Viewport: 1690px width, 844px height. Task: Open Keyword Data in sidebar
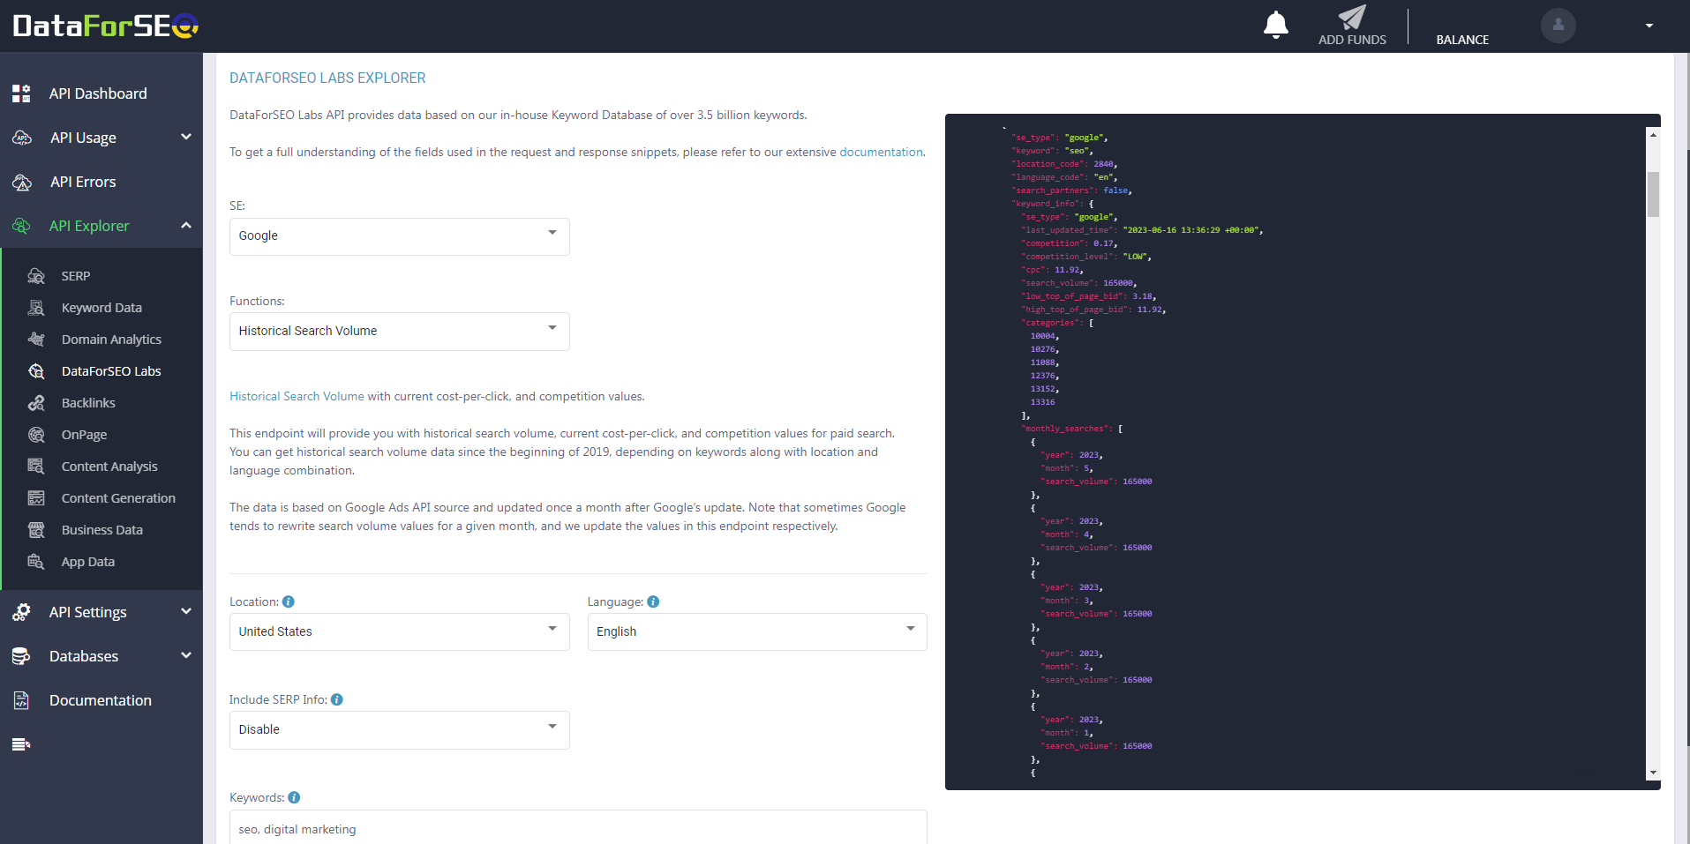pos(101,308)
